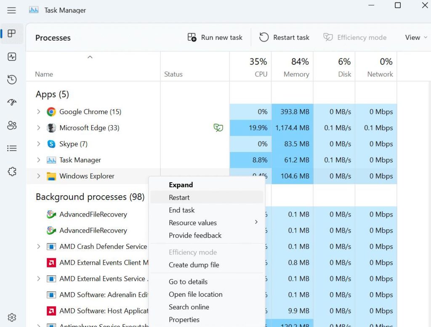Open Task Manager settings gear
The image size is (431, 327).
(x=12, y=317)
